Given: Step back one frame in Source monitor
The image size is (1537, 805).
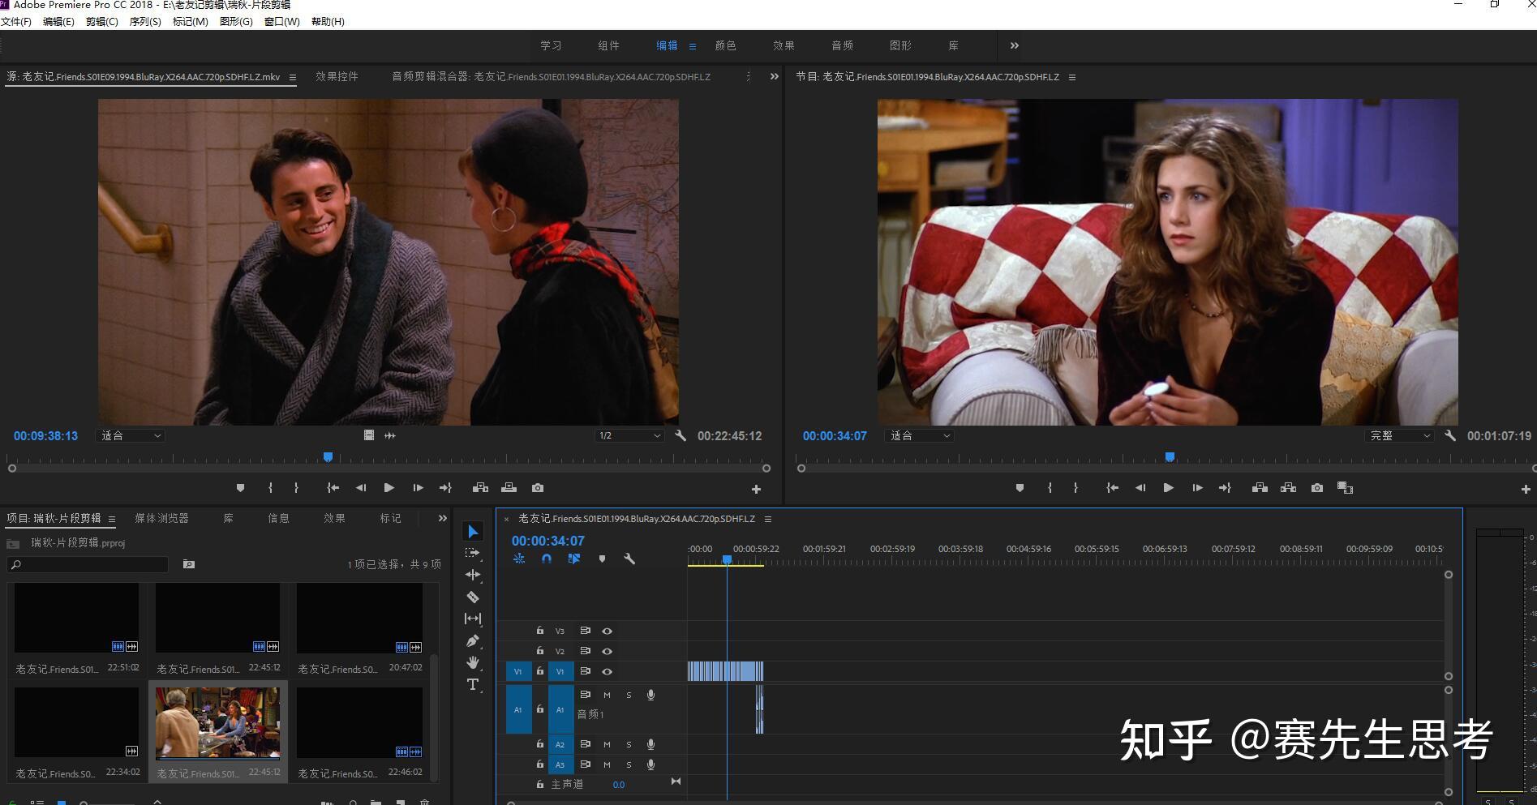Looking at the screenshot, I should (361, 488).
